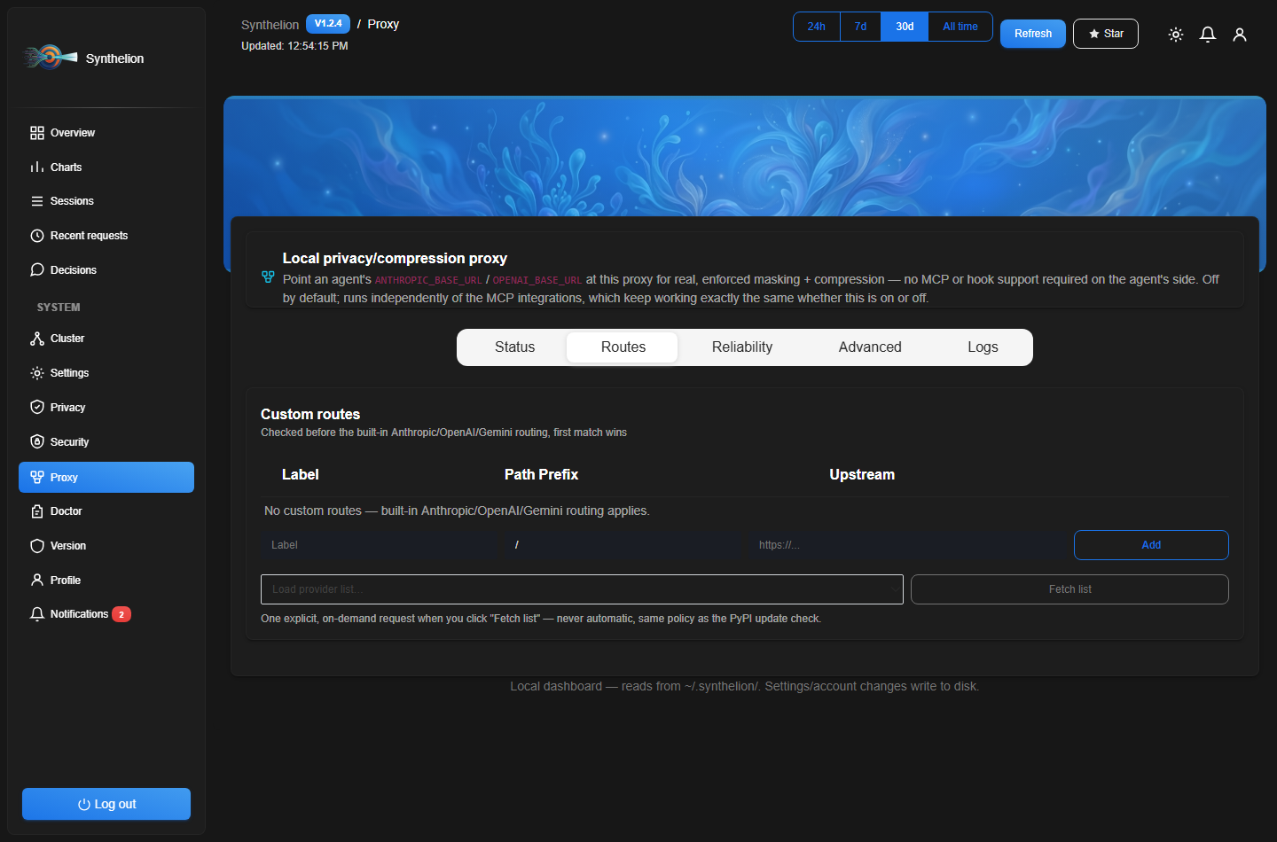Viewport: 1277px width, 842px height.
Task: Click the Label column header
Action: tap(300, 475)
